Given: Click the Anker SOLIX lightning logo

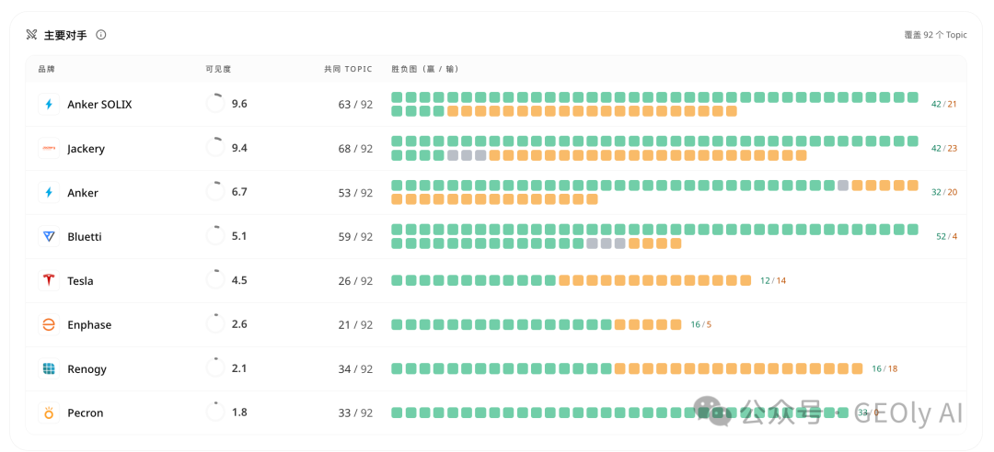Looking at the screenshot, I should [x=49, y=105].
